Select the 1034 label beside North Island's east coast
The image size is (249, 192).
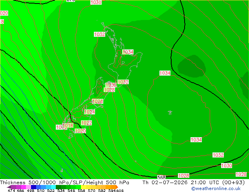coord(128,52)
